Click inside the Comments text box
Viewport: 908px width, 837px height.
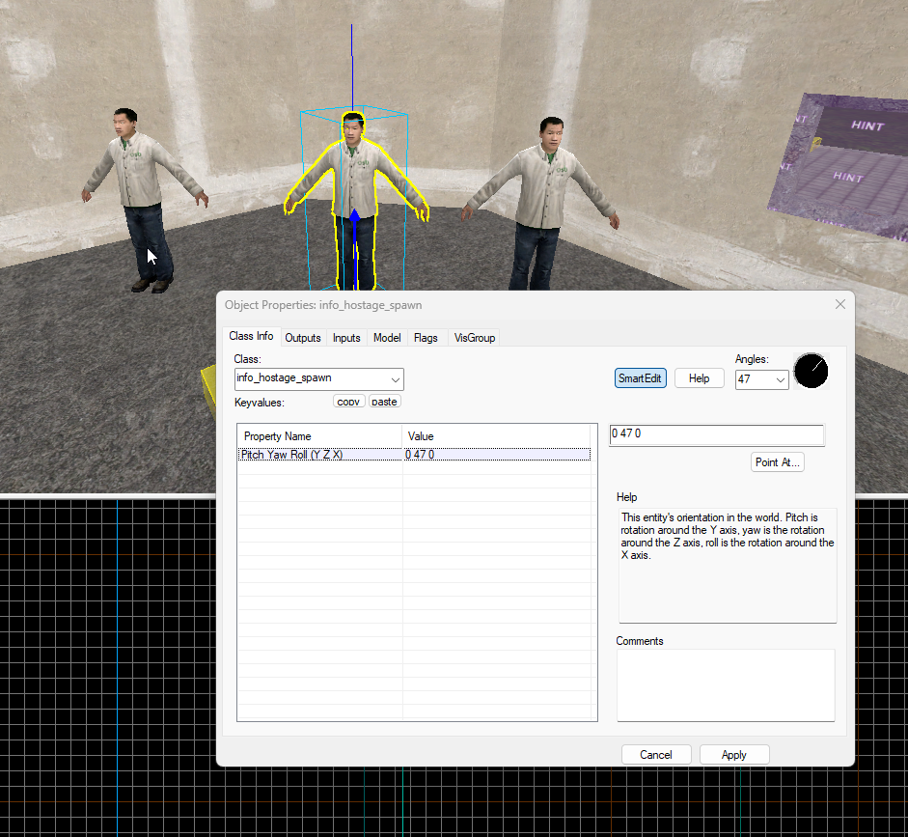tap(727, 685)
